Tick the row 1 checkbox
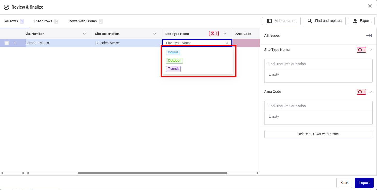The image size is (377, 190). tap(7, 43)
